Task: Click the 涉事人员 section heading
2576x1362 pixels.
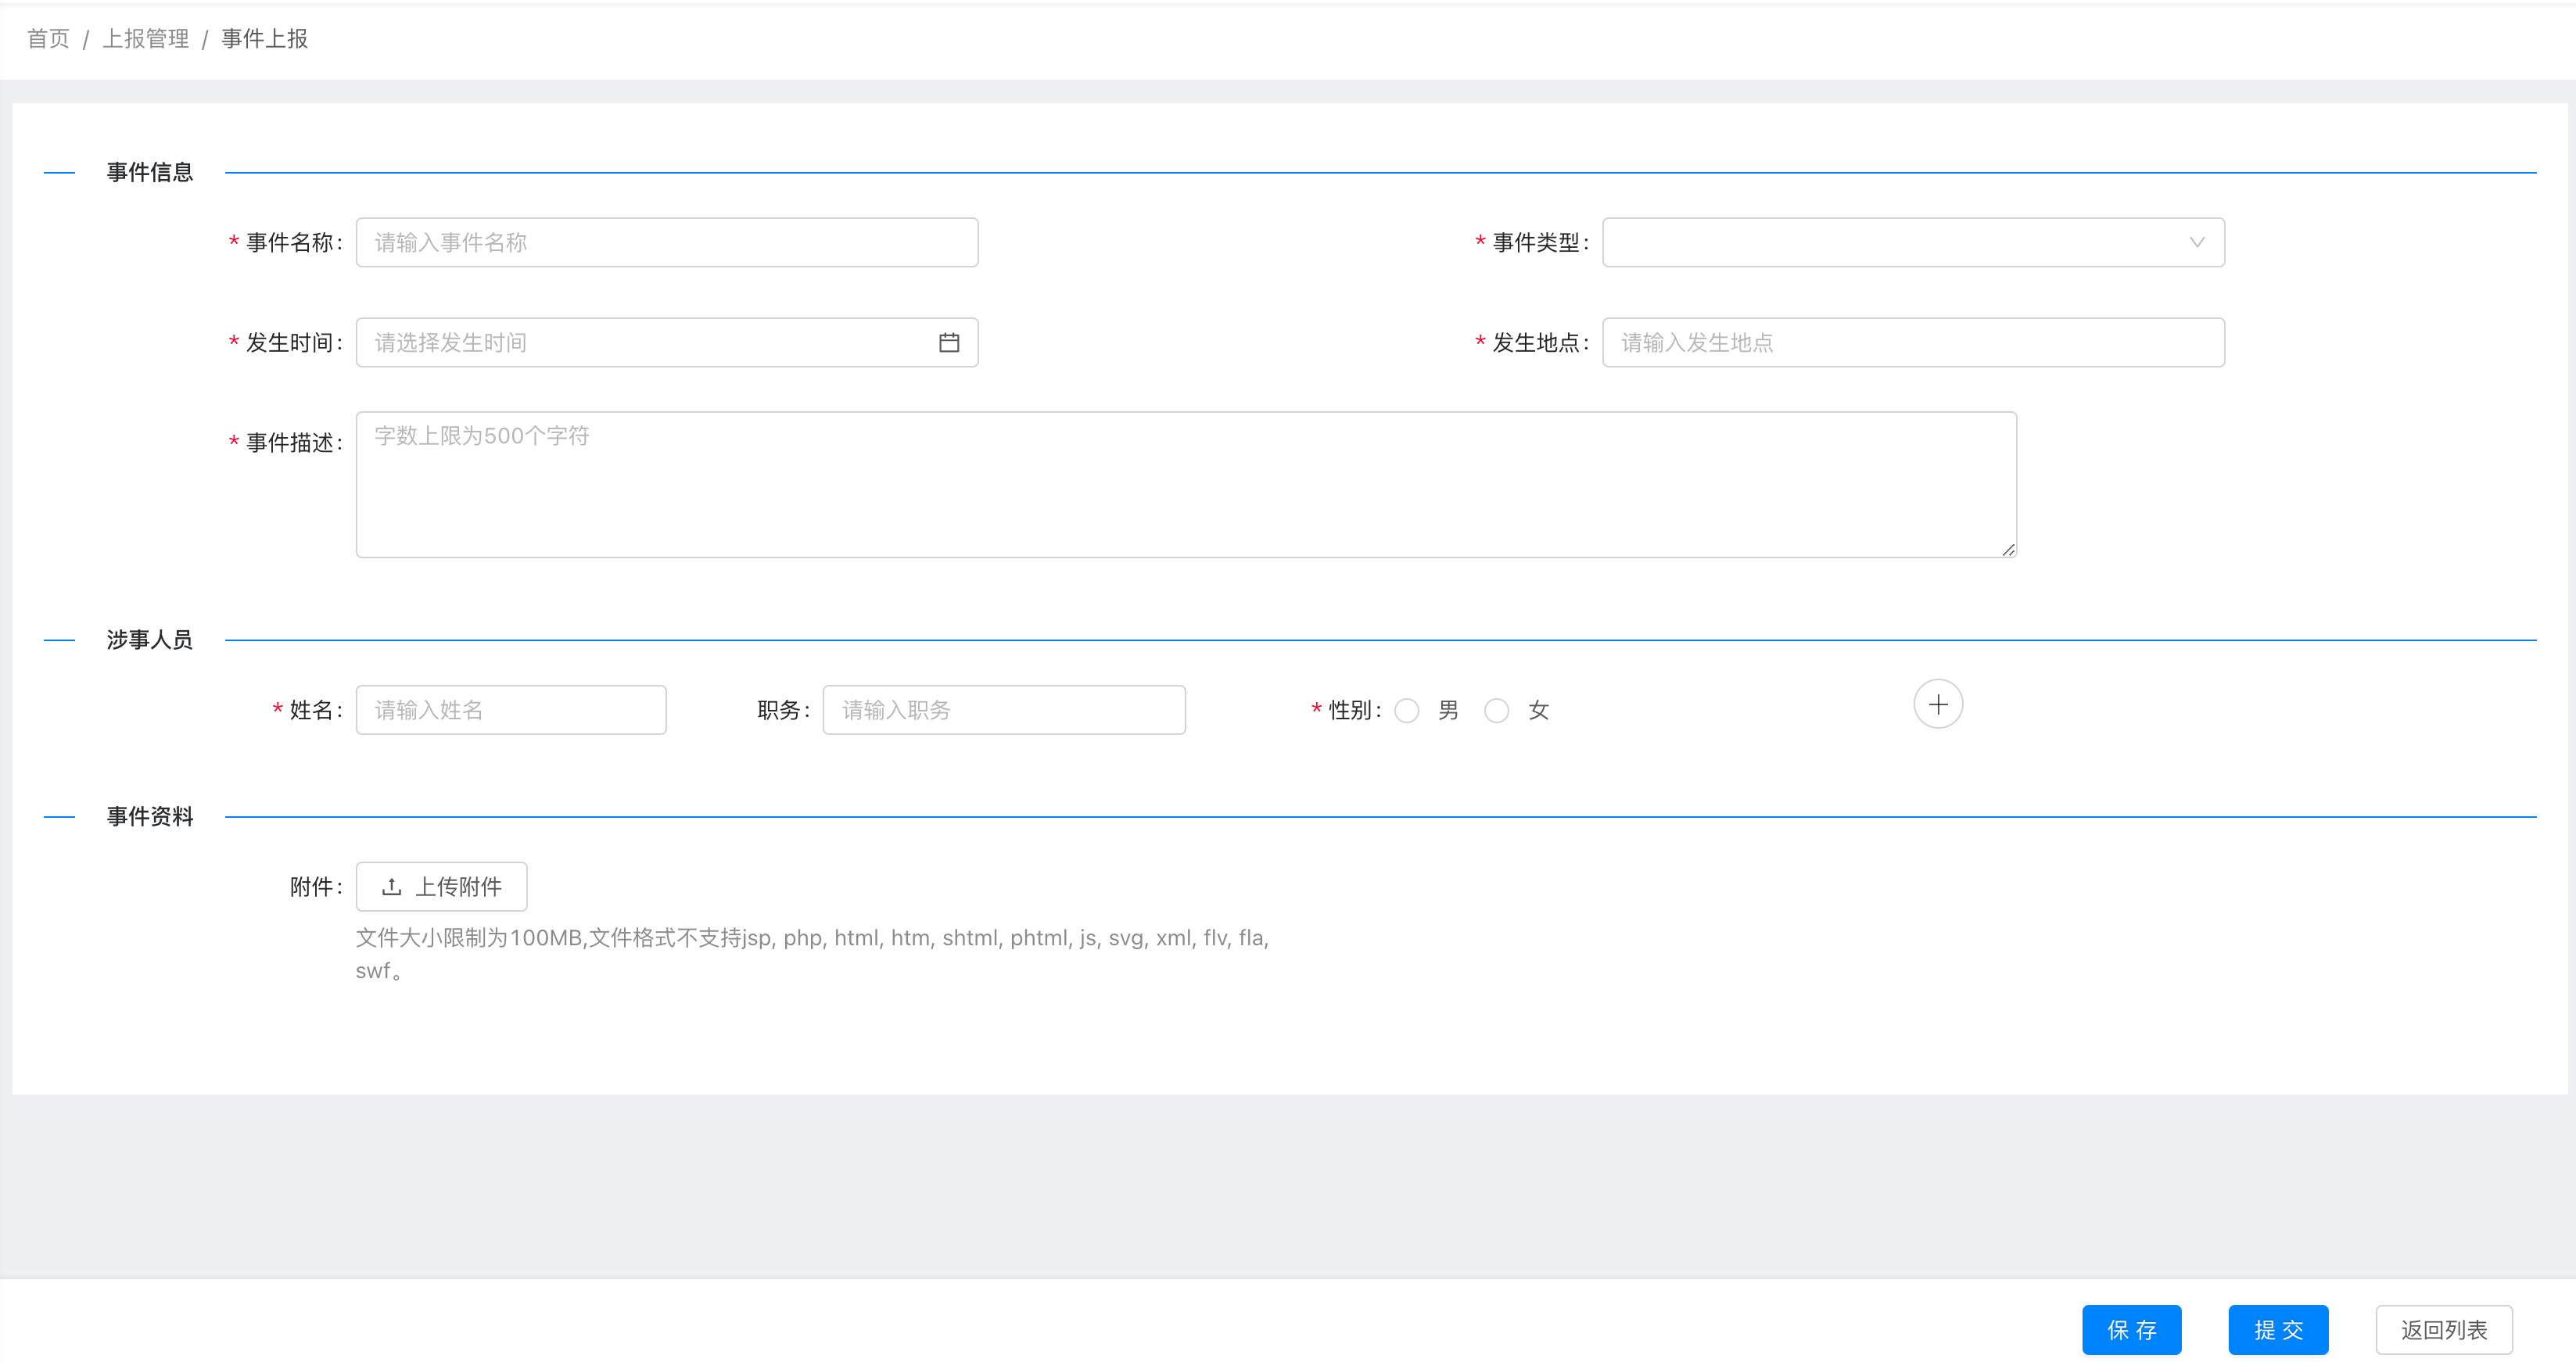Action: pos(150,640)
